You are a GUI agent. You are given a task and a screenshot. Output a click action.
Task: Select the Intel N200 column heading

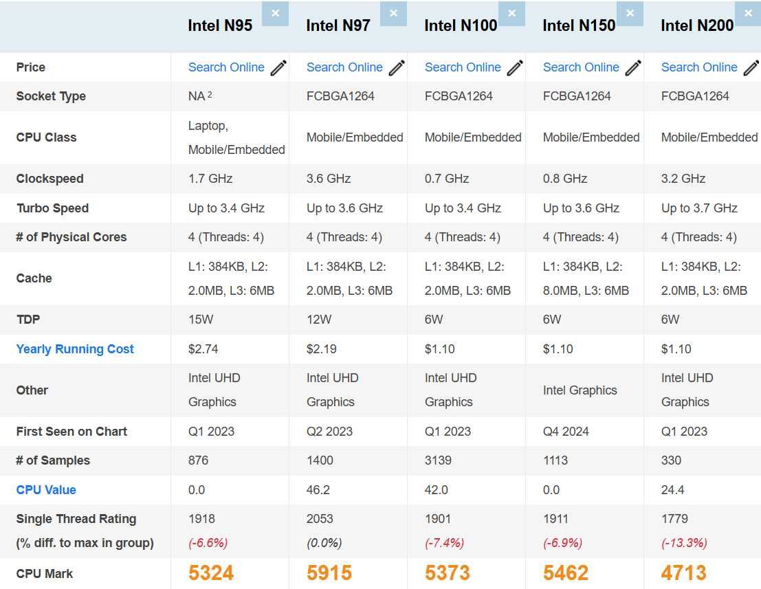pos(697,25)
